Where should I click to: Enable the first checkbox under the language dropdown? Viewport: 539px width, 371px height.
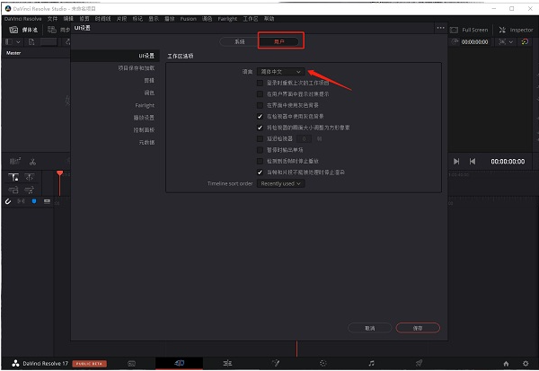tap(260, 83)
